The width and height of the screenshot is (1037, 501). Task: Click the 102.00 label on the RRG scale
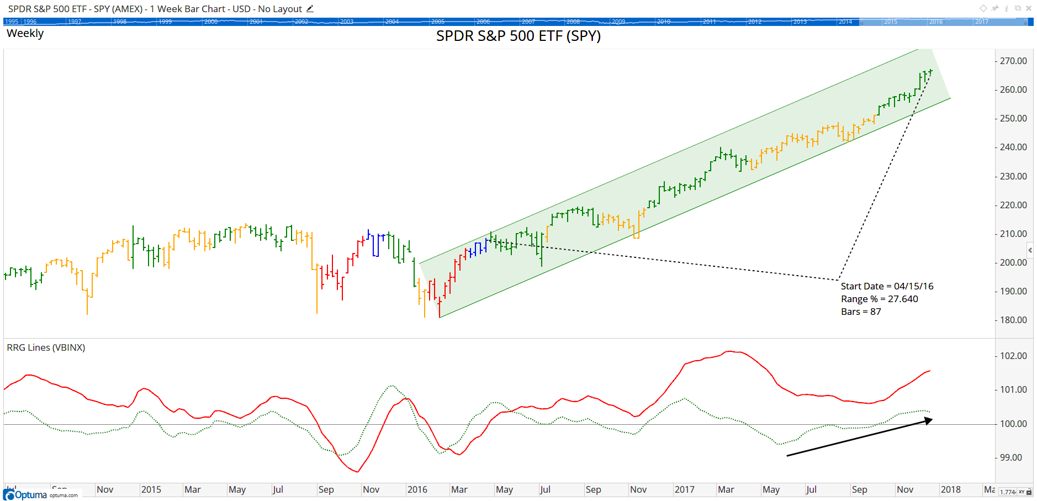1013,356
